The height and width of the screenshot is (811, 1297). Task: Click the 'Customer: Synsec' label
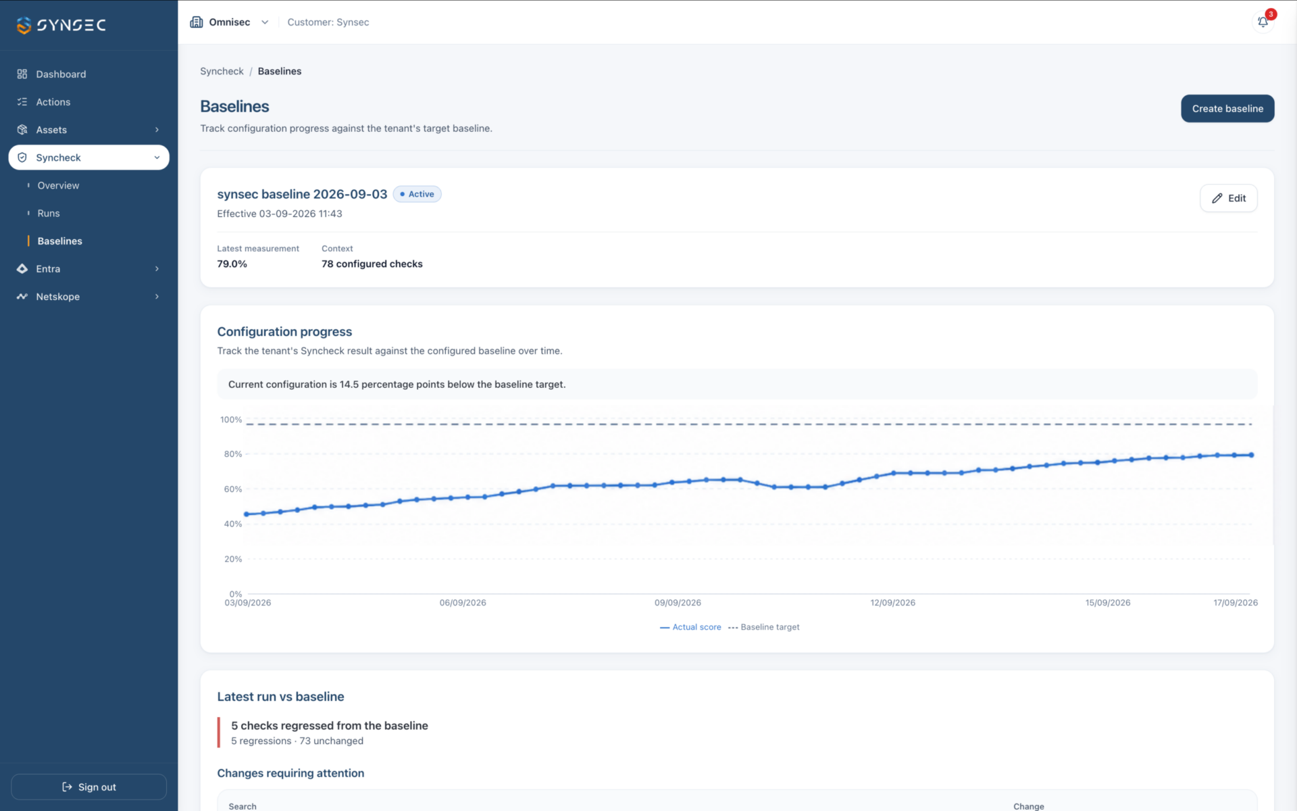[328, 22]
